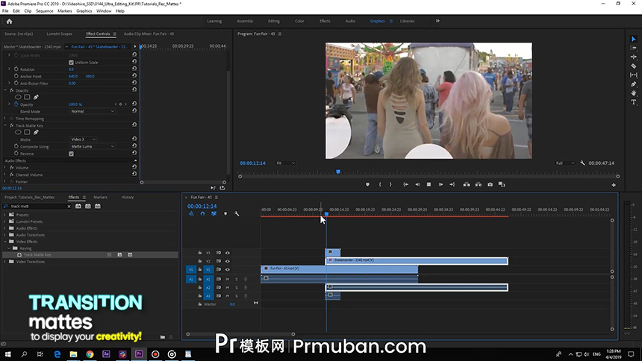Image resolution: width=642 pixels, height=361 pixels.
Task: Open the History panel tab
Action: pyautogui.click(x=128, y=197)
